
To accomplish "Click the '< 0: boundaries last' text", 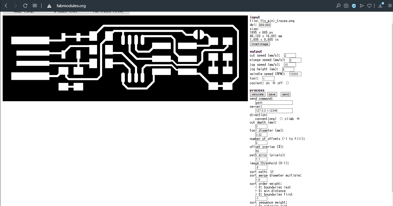I will [273, 187].
